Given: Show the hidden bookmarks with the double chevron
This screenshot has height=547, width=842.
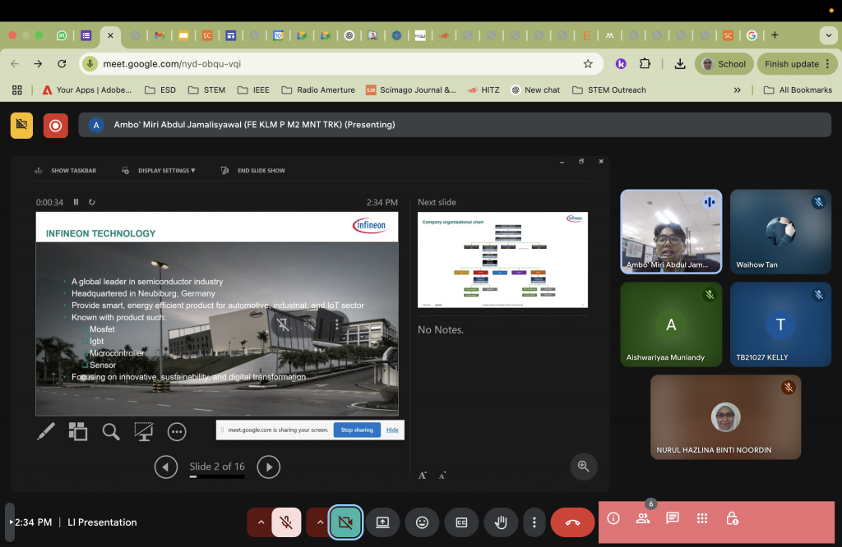Looking at the screenshot, I should click(738, 90).
